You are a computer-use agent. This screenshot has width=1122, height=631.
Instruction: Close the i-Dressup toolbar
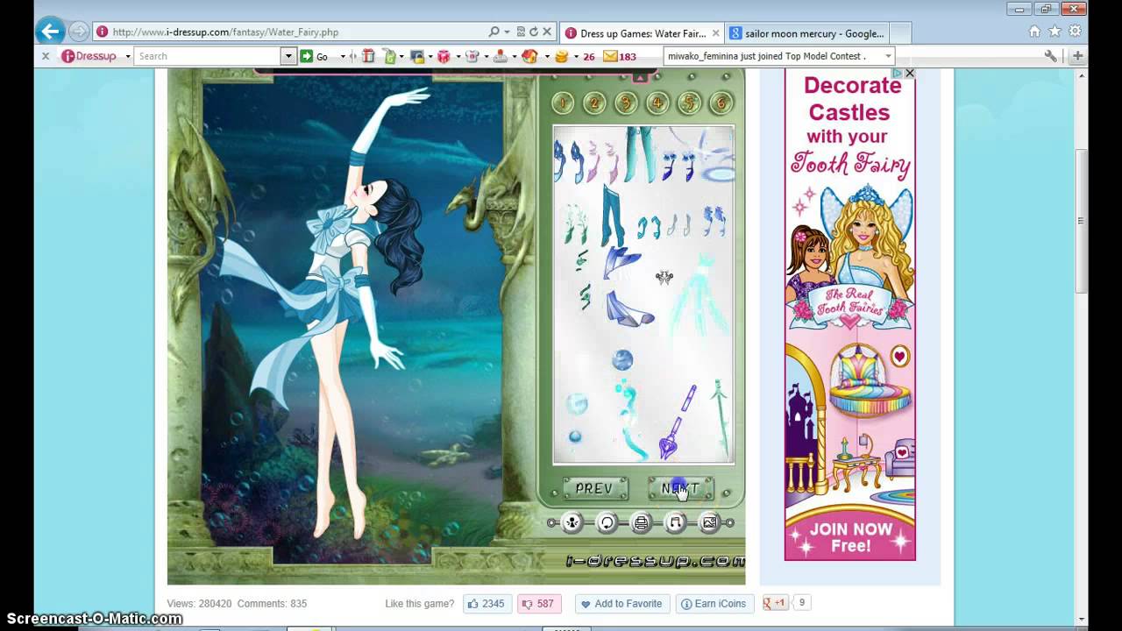coord(46,56)
